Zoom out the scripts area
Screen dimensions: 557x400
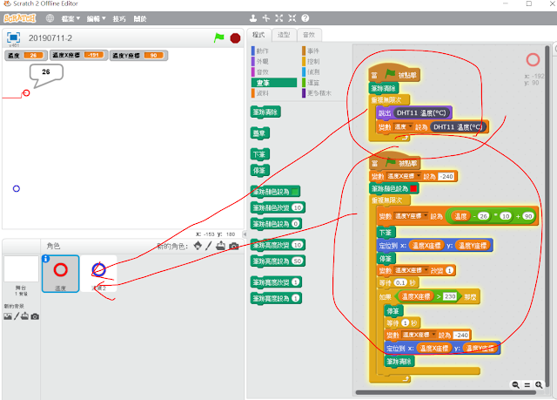516,384
